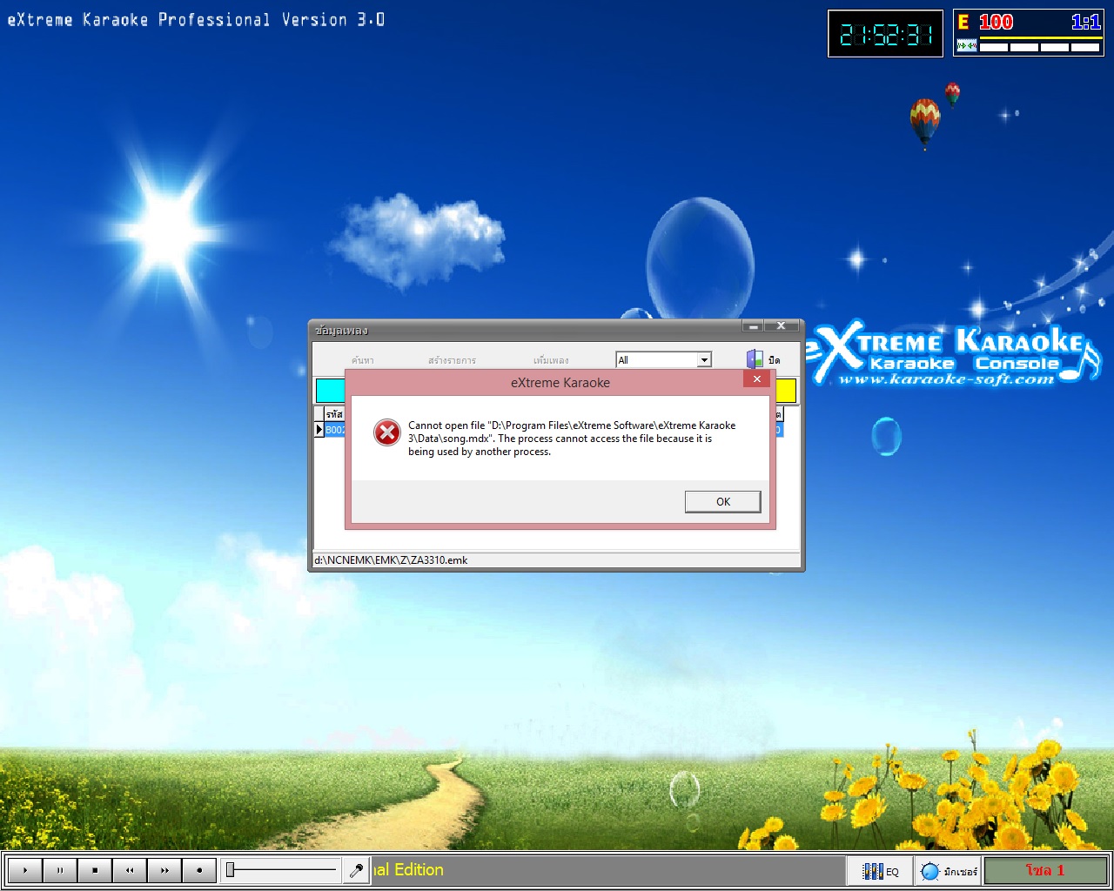Click สร้างรายการ in song data window

[x=452, y=360]
